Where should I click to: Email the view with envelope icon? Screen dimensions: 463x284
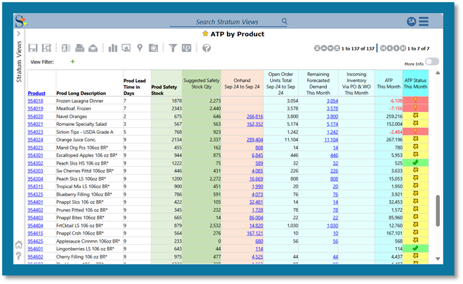pyautogui.click(x=93, y=48)
